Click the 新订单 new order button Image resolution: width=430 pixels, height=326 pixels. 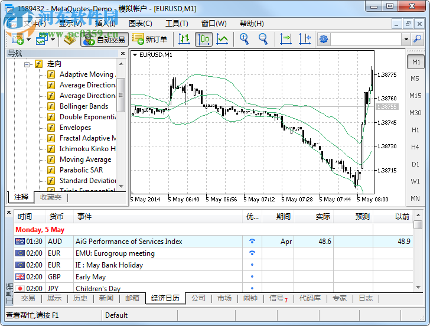coord(149,39)
